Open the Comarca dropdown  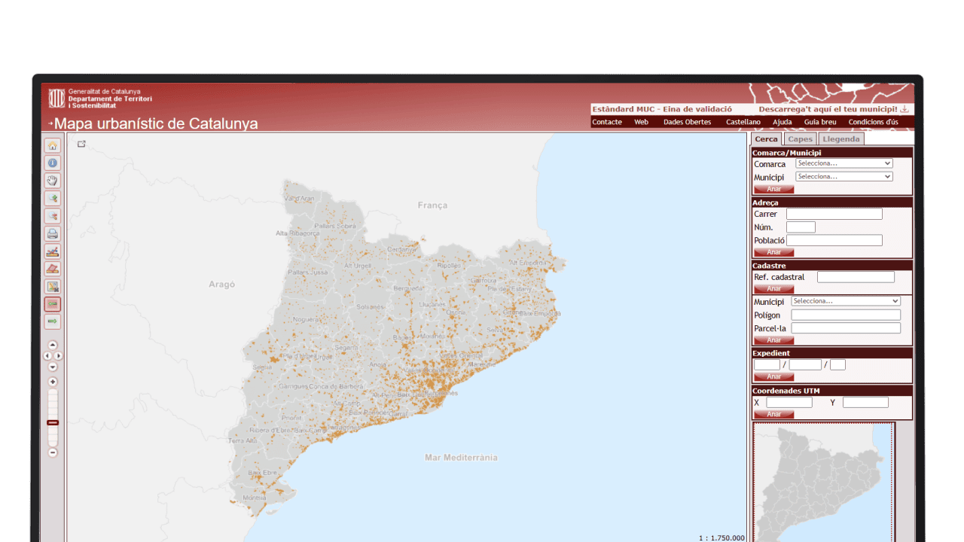843,163
